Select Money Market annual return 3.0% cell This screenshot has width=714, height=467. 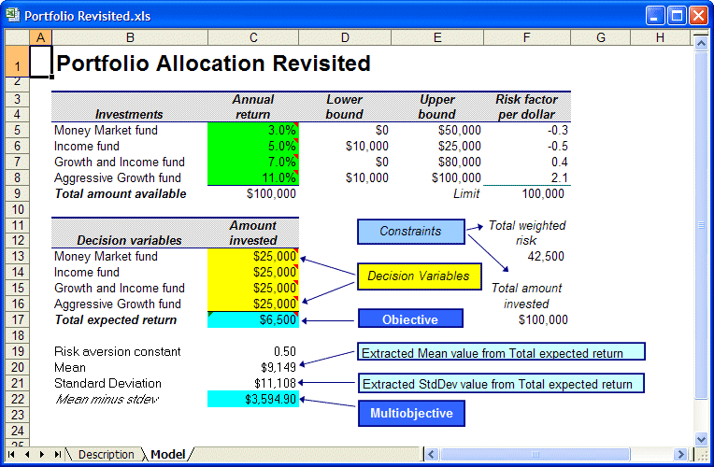(x=253, y=130)
